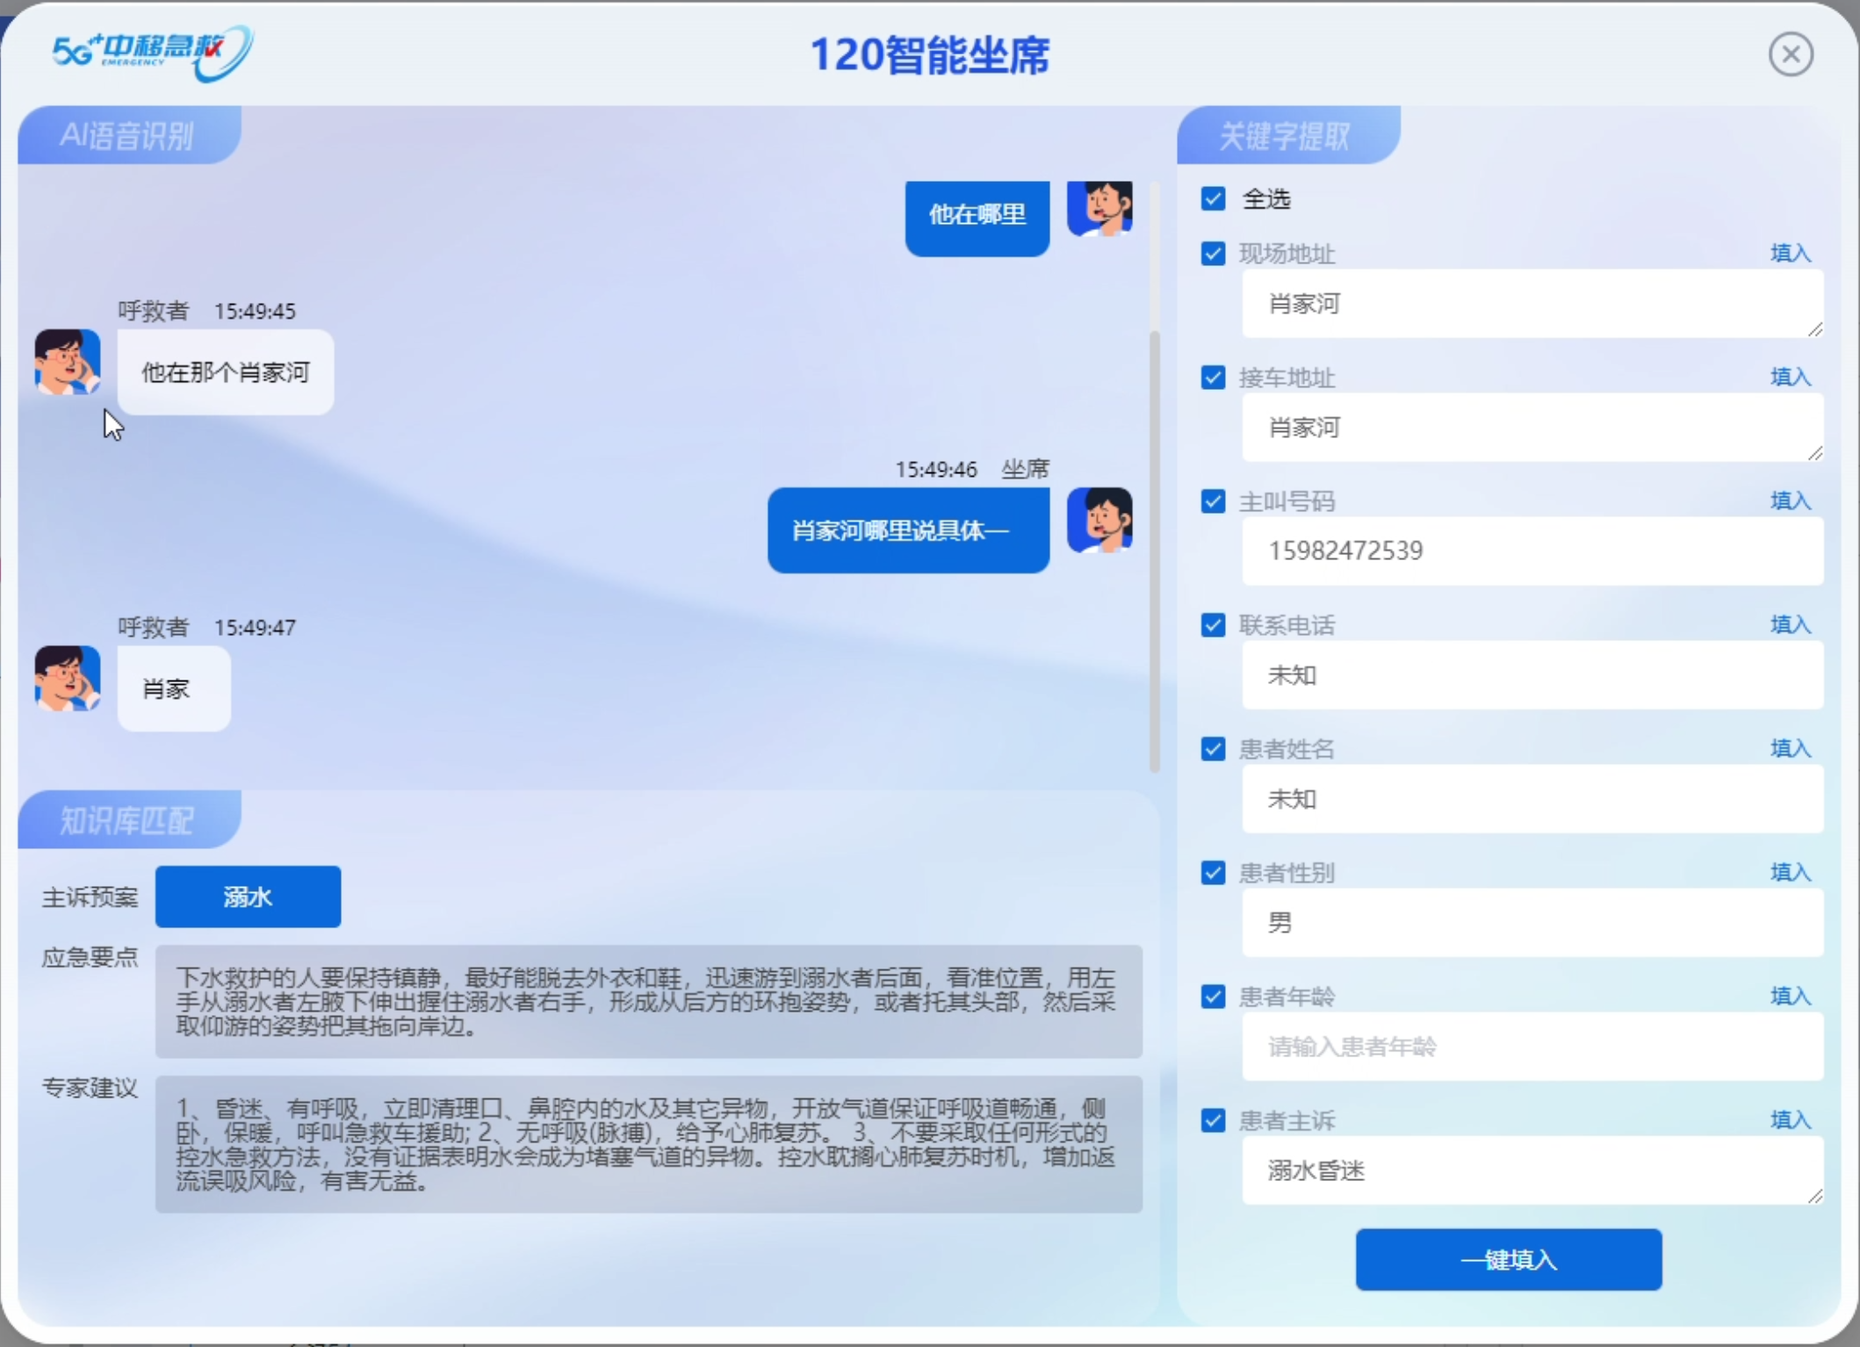The width and height of the screenshot is (1860, 1347).
Task: Click the 专家建议 advice text box
Action: pos(649,1144)
